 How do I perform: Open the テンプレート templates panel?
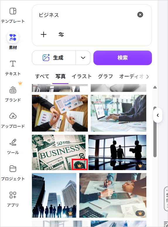tap(13, 15)
